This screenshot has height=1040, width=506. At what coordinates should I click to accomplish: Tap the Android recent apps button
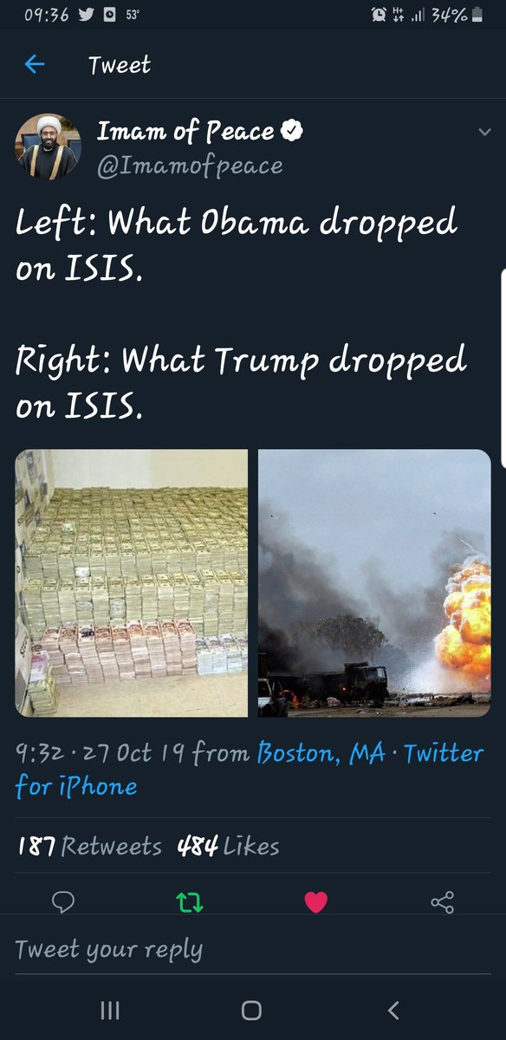click(x=109, y=1010)
